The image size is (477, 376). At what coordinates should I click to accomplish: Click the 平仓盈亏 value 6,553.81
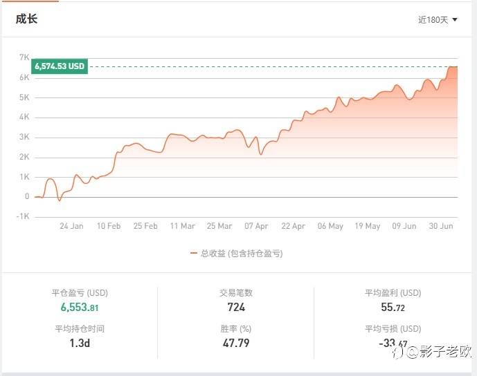click(x=80, y=308)
